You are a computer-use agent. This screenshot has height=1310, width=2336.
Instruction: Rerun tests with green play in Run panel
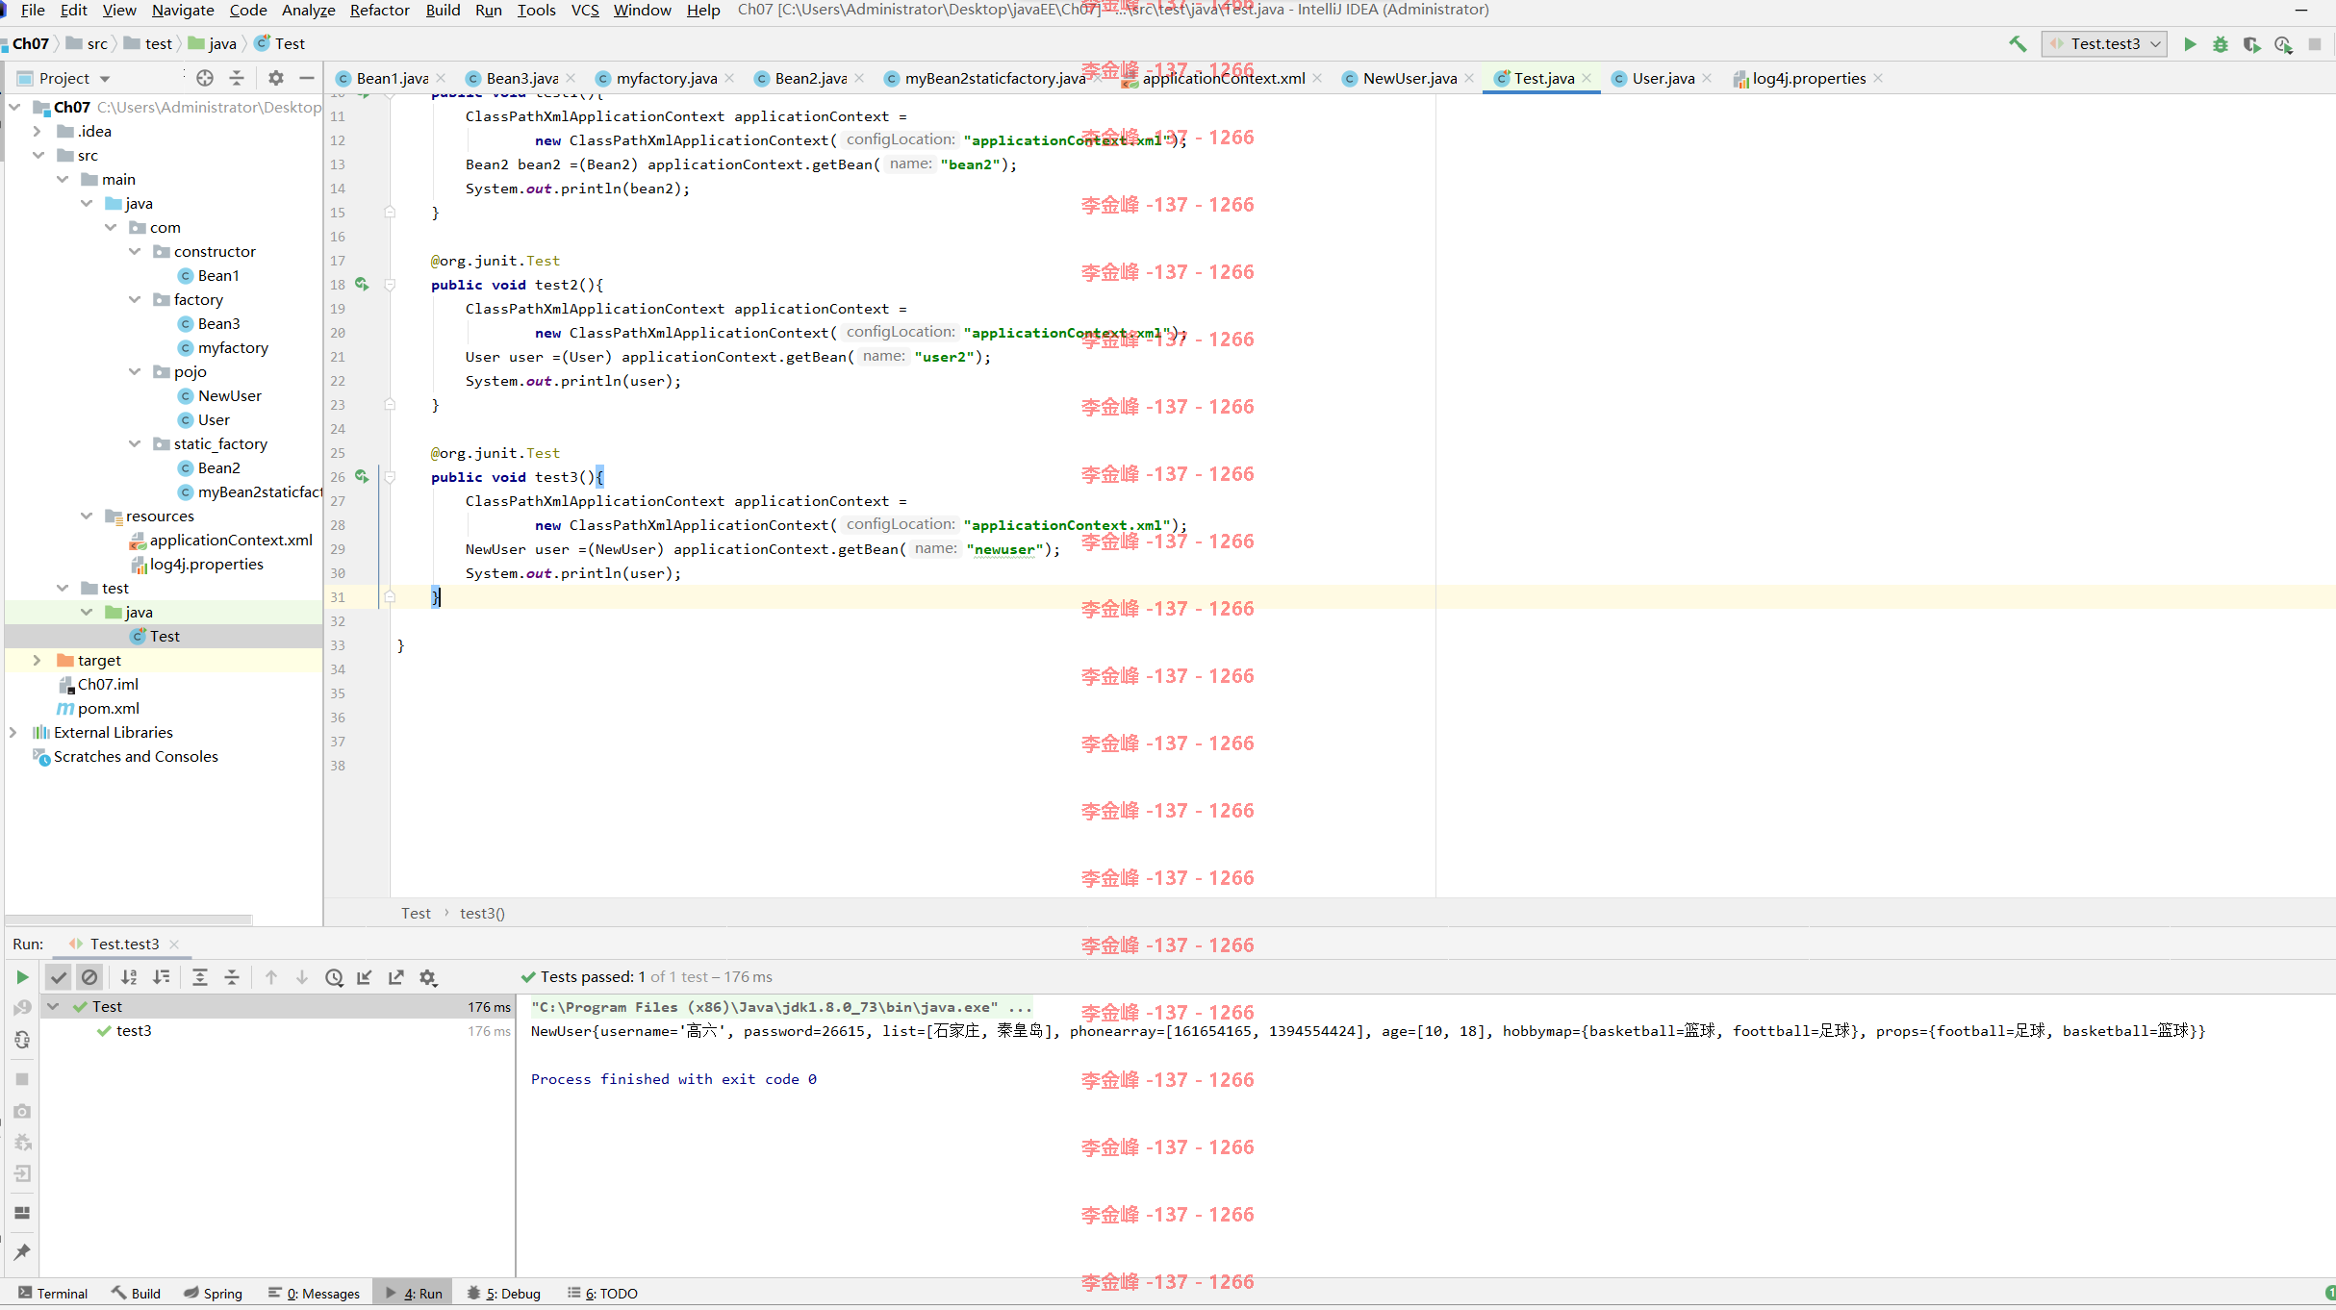(x=22, y=977)
